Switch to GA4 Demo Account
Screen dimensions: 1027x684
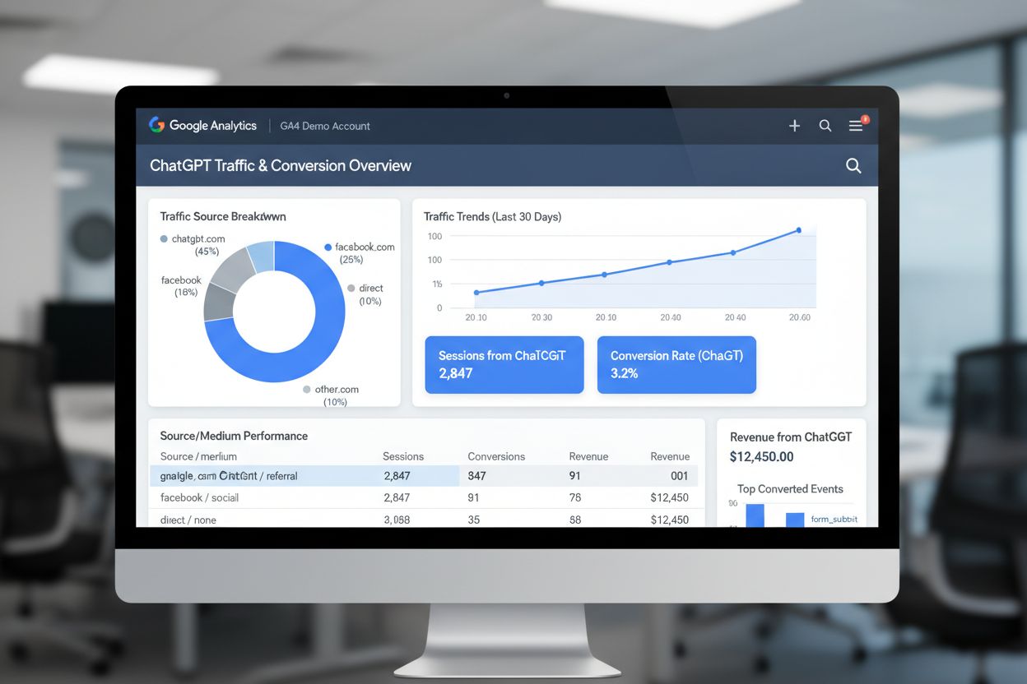coord(325,126)
